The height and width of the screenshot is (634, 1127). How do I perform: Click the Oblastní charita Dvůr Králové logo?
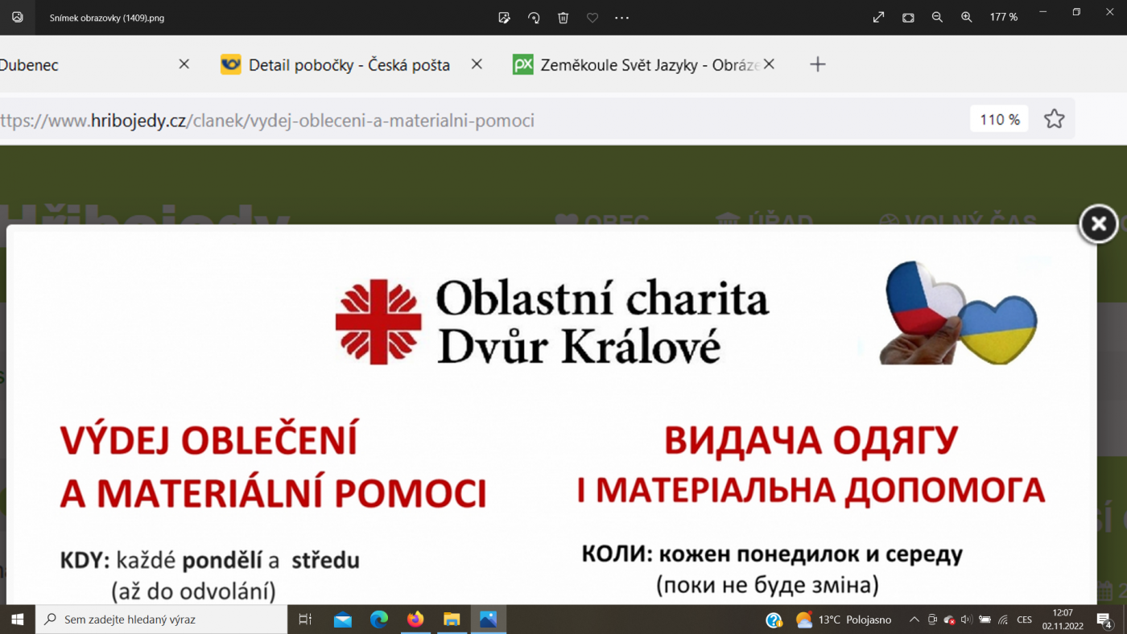(x=552, y=322)
